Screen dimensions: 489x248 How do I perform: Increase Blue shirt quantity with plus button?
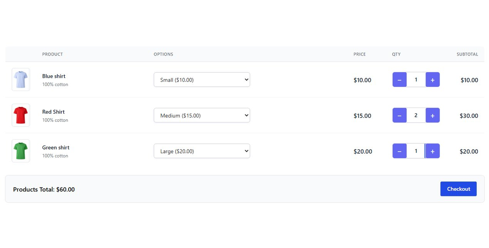(433, 80)
